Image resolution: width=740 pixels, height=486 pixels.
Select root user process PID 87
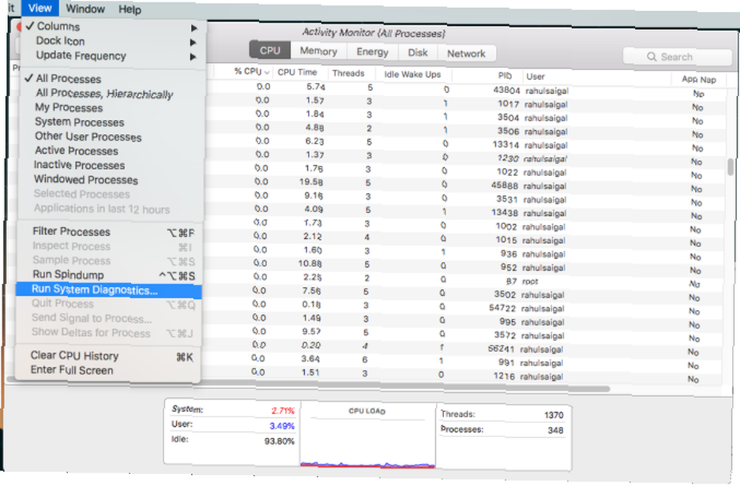click(464, 281)
